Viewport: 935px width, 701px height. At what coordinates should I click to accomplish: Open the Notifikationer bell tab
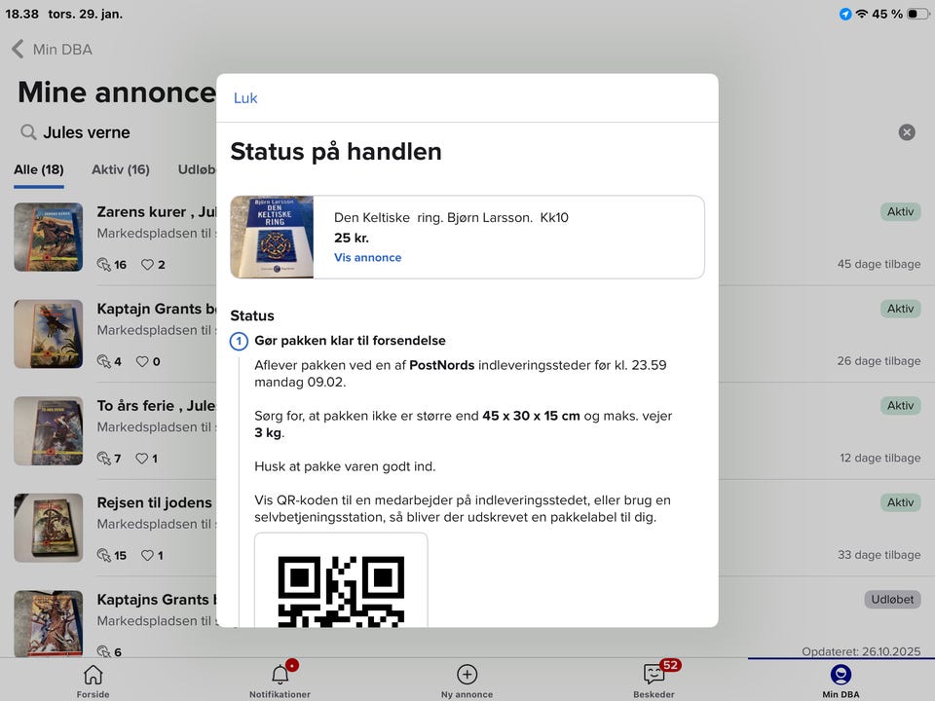[x=280, y=681]
